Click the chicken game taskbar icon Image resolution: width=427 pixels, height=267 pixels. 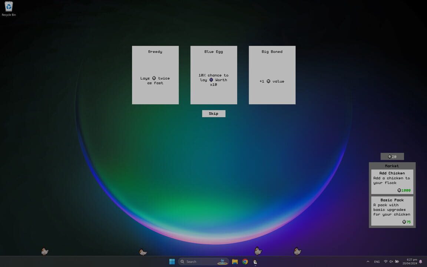coord(255,262)
